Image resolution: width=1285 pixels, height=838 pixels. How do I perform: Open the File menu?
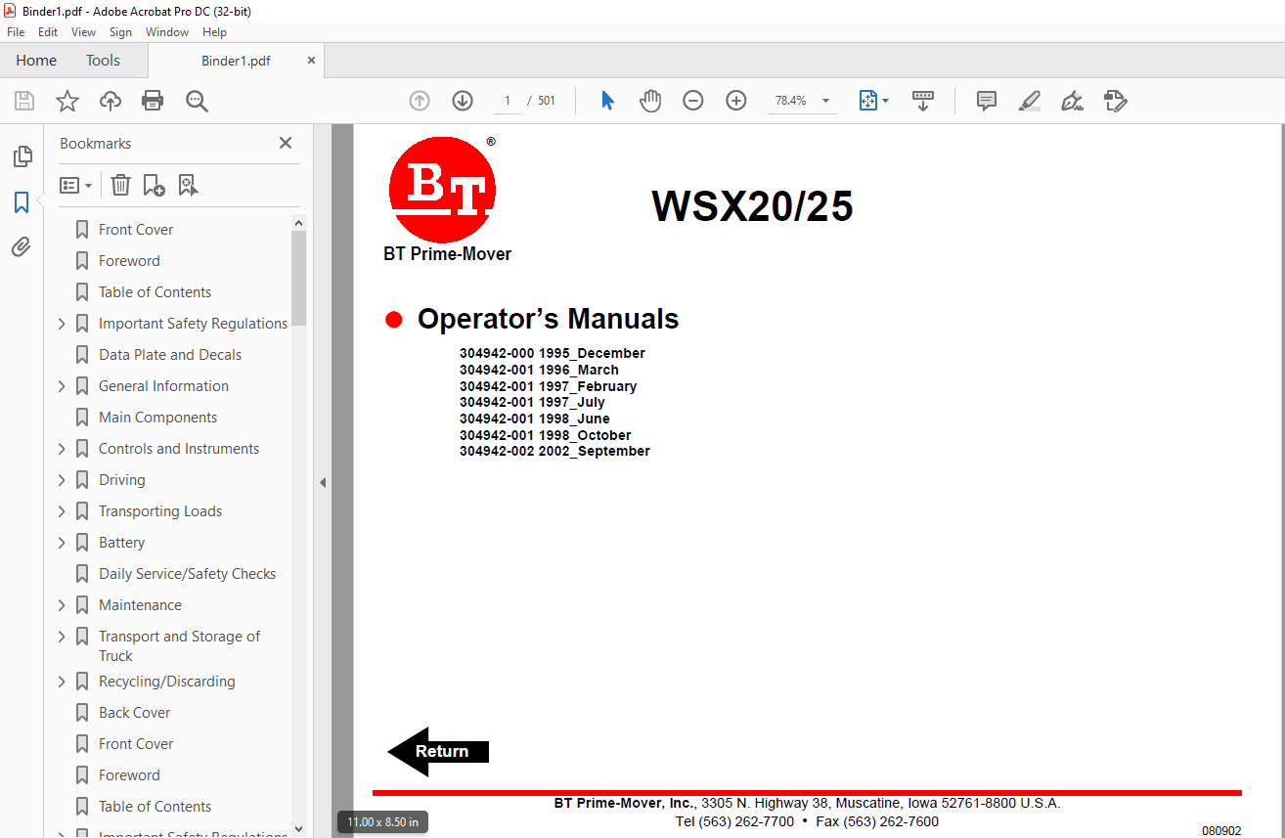pyautogui.click(x=16, y=32)
